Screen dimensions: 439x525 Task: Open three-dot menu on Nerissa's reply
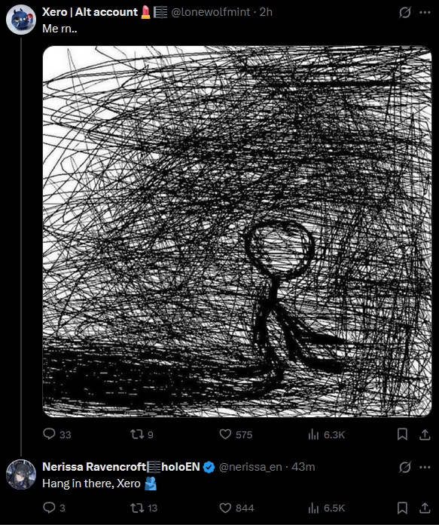tap(425, 467)
